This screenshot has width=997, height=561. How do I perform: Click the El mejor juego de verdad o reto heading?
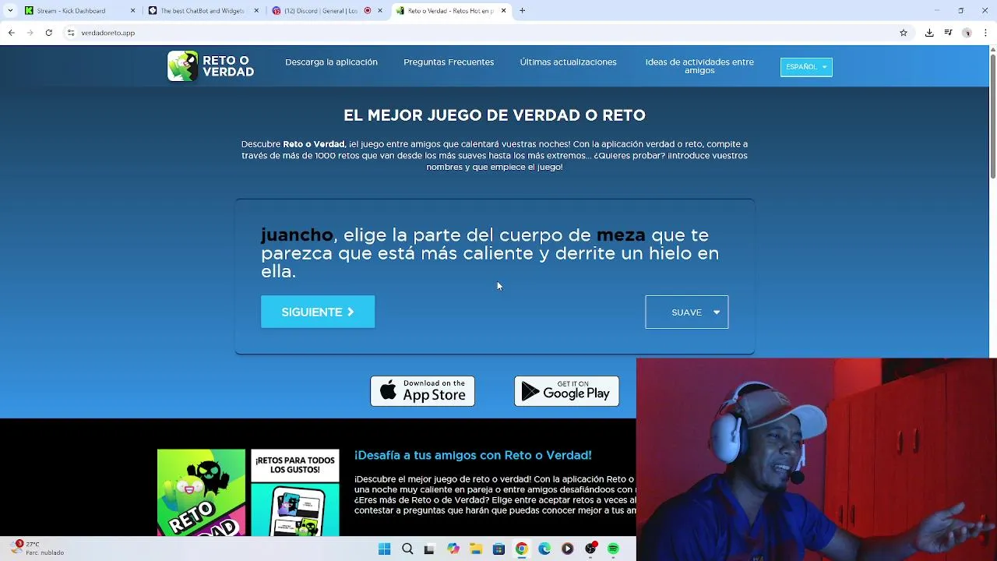click(x=495, y=115)
